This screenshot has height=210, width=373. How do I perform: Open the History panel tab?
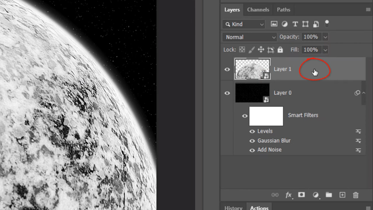(233, 208)
